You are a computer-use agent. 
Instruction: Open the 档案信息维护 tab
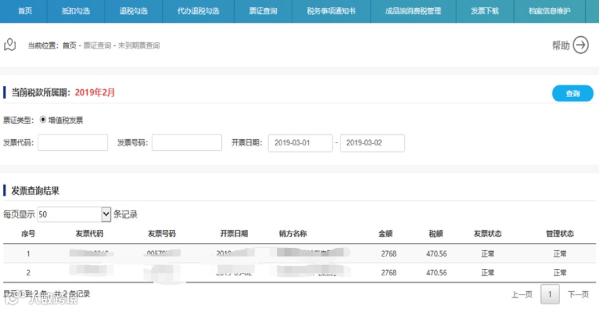point(549,11)
